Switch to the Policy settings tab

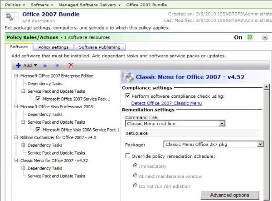click(53, 47)
